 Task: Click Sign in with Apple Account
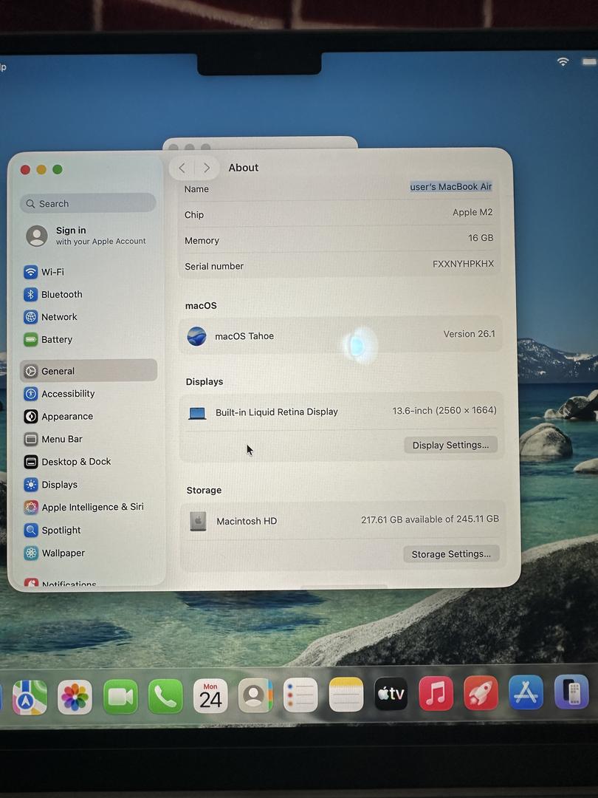click(87, 236)
